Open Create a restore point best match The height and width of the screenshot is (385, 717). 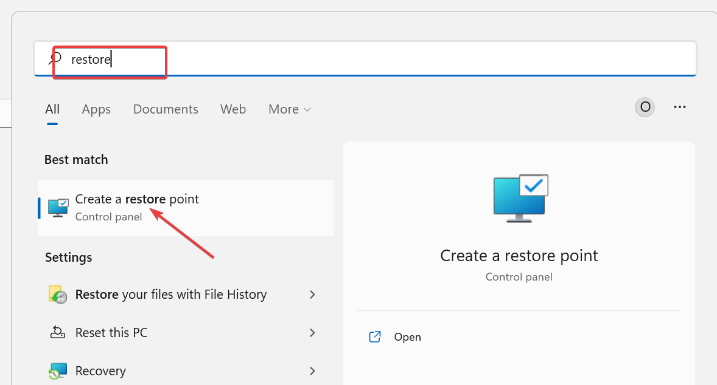(137, 199)
